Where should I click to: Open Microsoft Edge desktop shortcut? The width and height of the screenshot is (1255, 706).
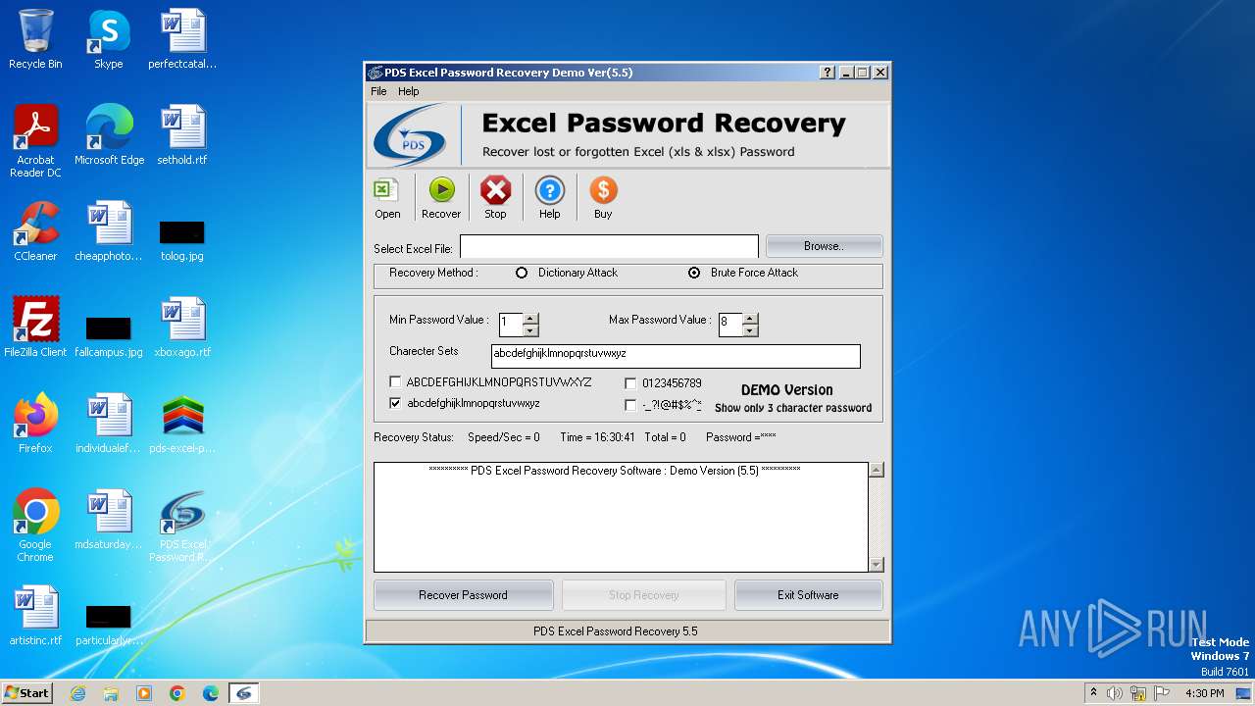(x=109, y=135)
